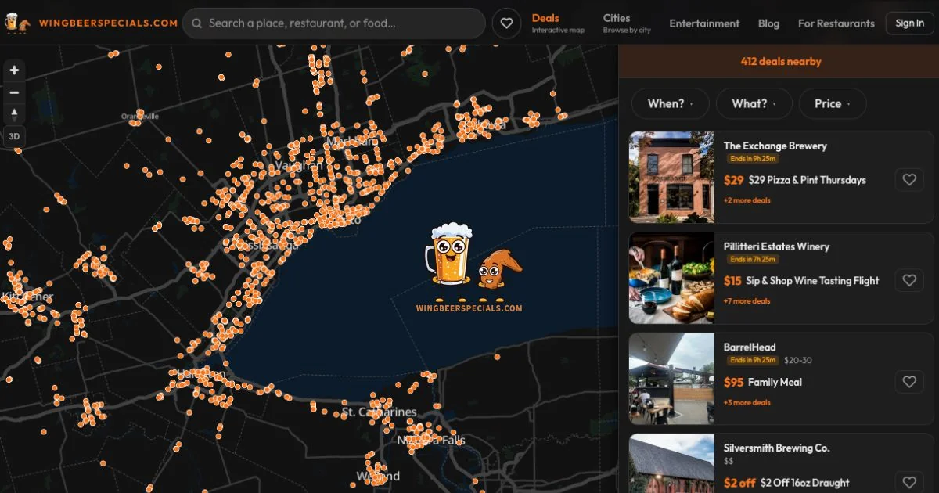Open The Exchange Brewery photo thumbnail
Screen dimensions: 939x493
click(671, 177)
